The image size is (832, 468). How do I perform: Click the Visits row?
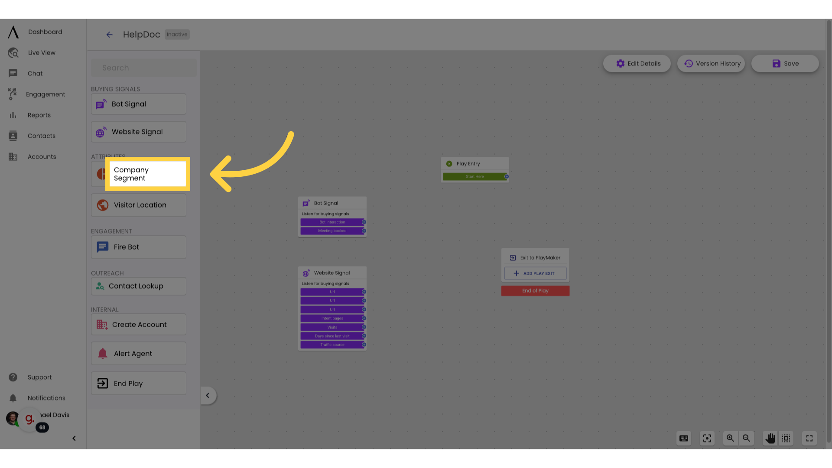[332, 328]
